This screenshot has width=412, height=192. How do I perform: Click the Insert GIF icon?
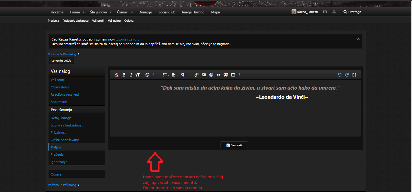point(218,75)
